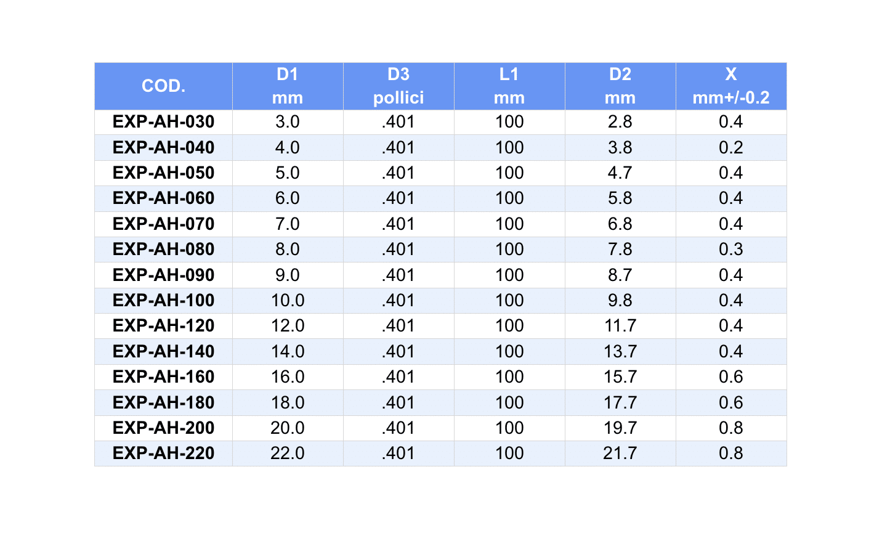Select the D2 value 19.7 cell
The width and height of the screenshot is (890, 533).
pos(620,428)
